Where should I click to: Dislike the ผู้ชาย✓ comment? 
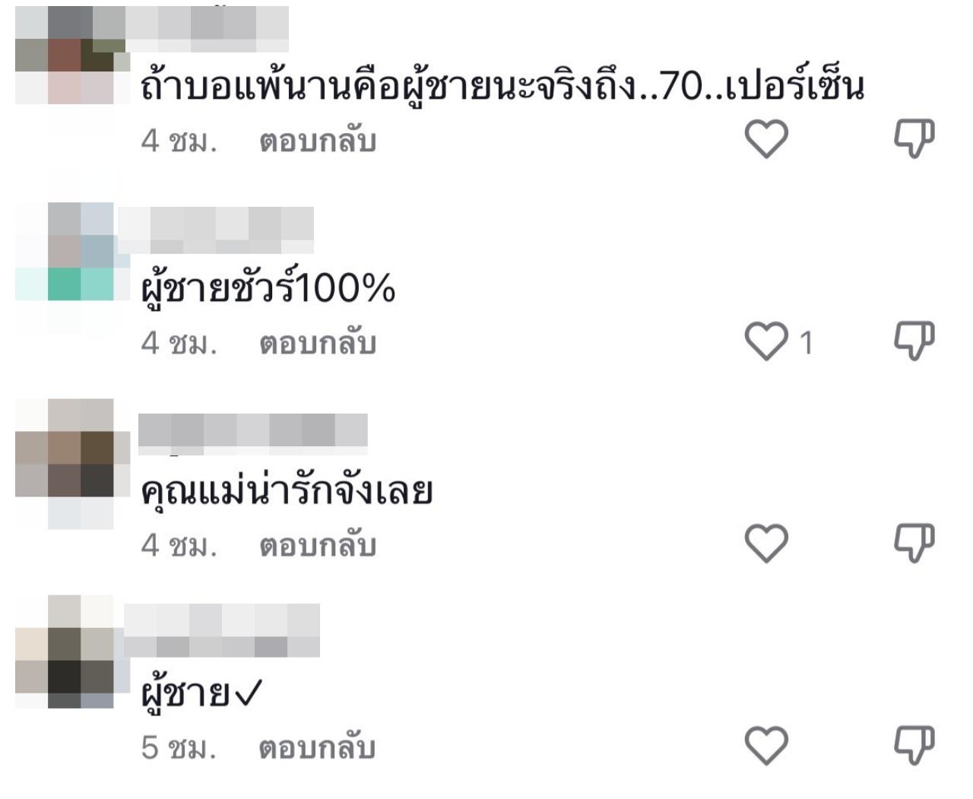[913, 745]
